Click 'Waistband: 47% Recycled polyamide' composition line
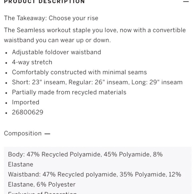Screen dimensions: 194x194 95,175
